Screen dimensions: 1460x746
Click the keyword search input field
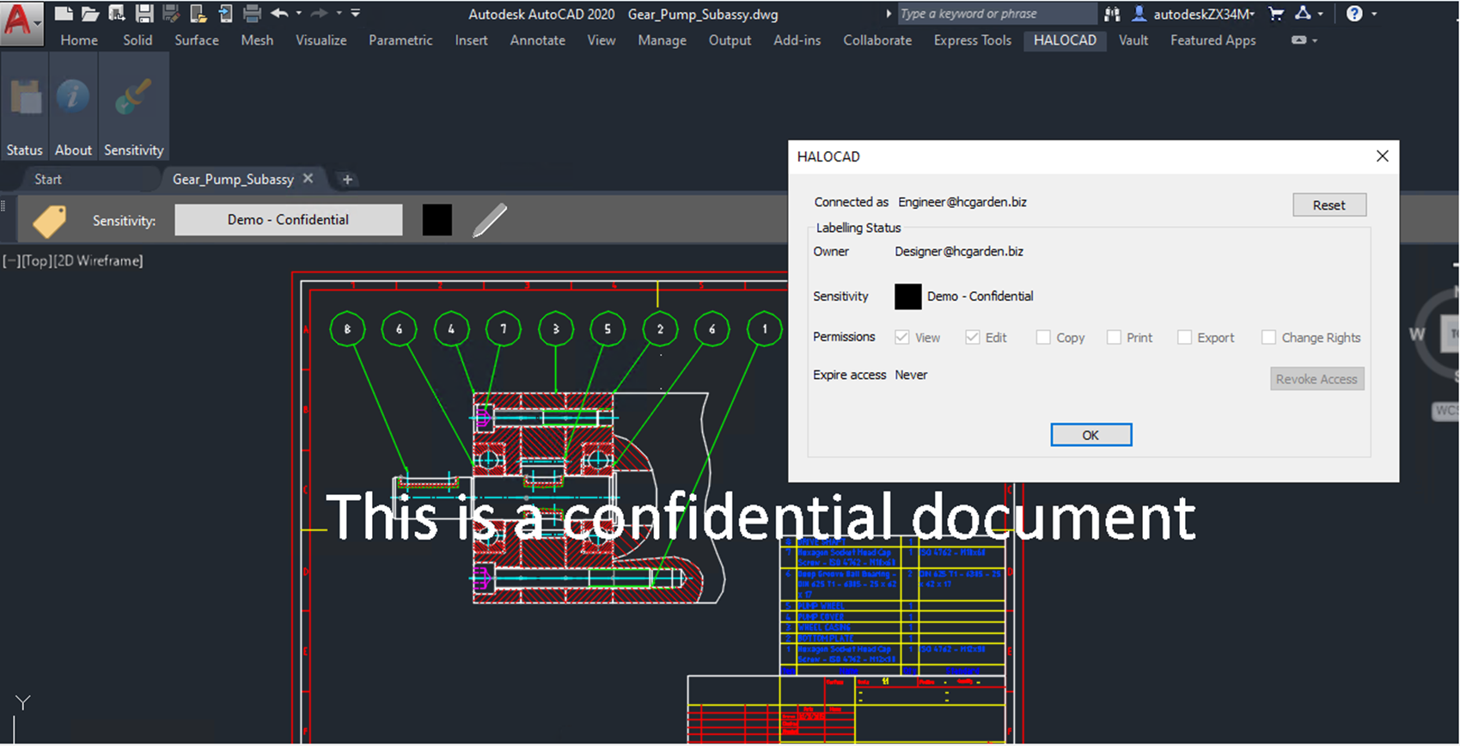tap(997, 14)
